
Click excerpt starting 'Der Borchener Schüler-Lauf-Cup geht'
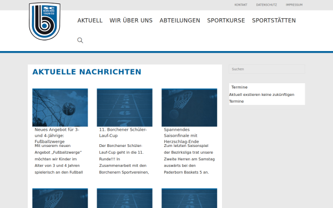(124, 159)
